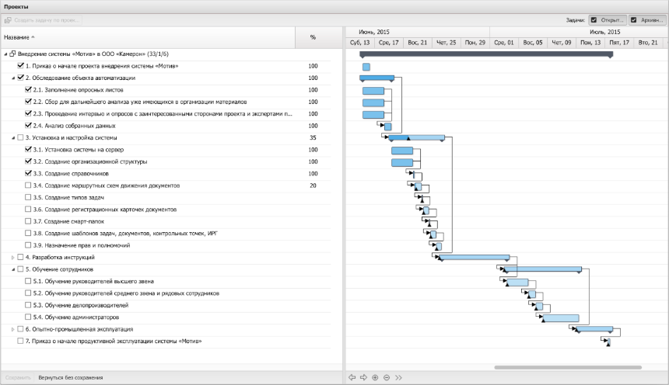Image resolution: width=669 pixels, height=385 pixels.
Task: Click the Gantt bar for «4. Разработка инструкций»
Action: [x=475, y=257]
